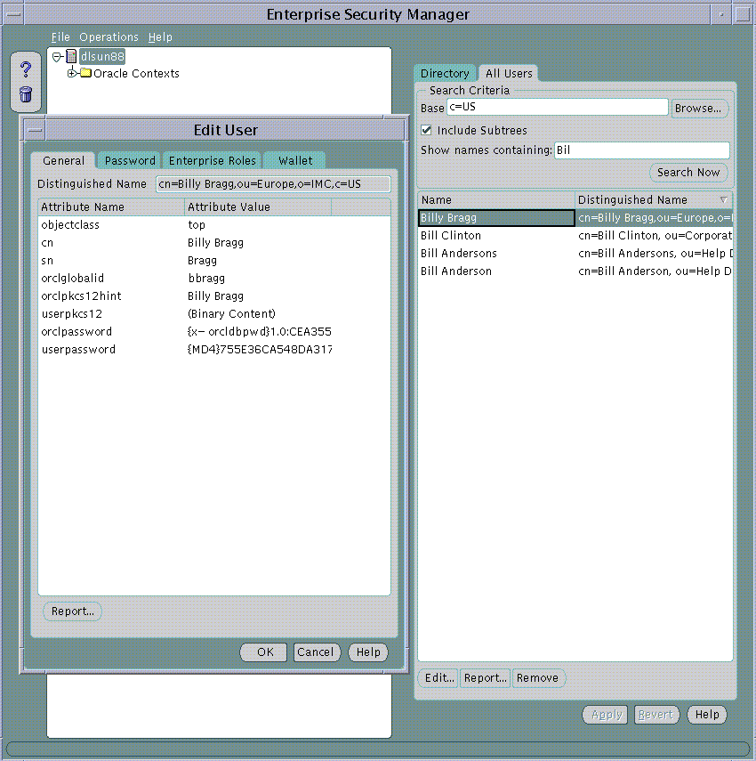Viewport: 756px width, 761px height.
Task: Click Report... in the Edit User dialog
Action: 73,611
